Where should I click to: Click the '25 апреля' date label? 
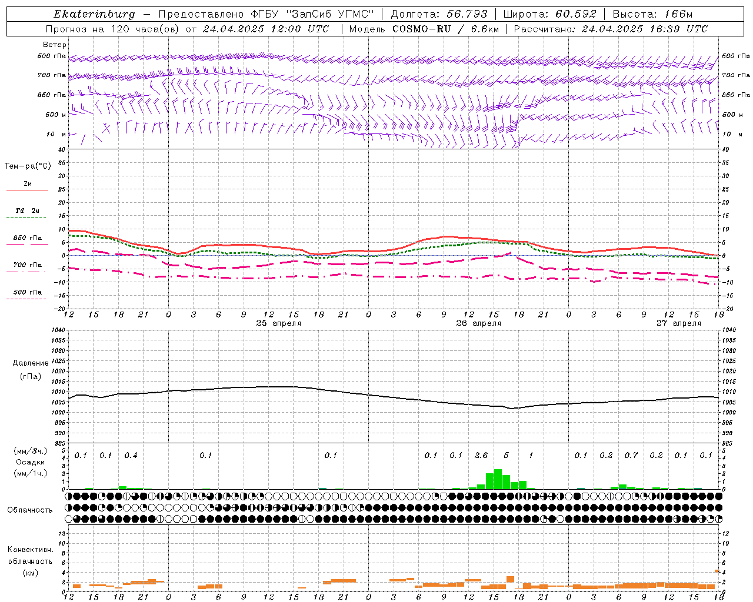pos(278,323)
